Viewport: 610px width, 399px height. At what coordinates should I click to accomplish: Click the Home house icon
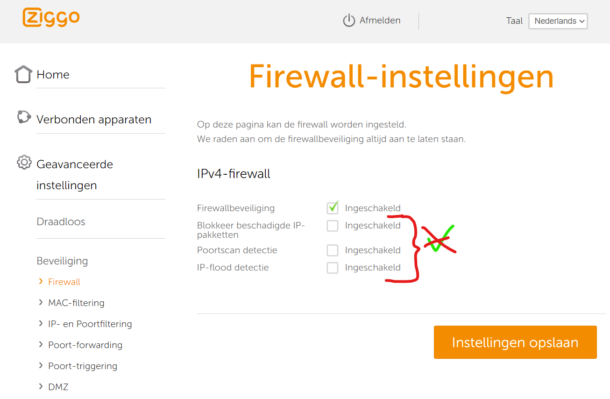point(23,74)
